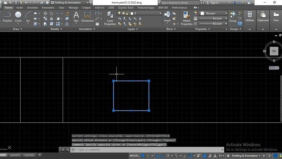The width and height of the screenshot is (282, 159).
Task: Click the keyword search box
Action: click(x=180, y=3)
